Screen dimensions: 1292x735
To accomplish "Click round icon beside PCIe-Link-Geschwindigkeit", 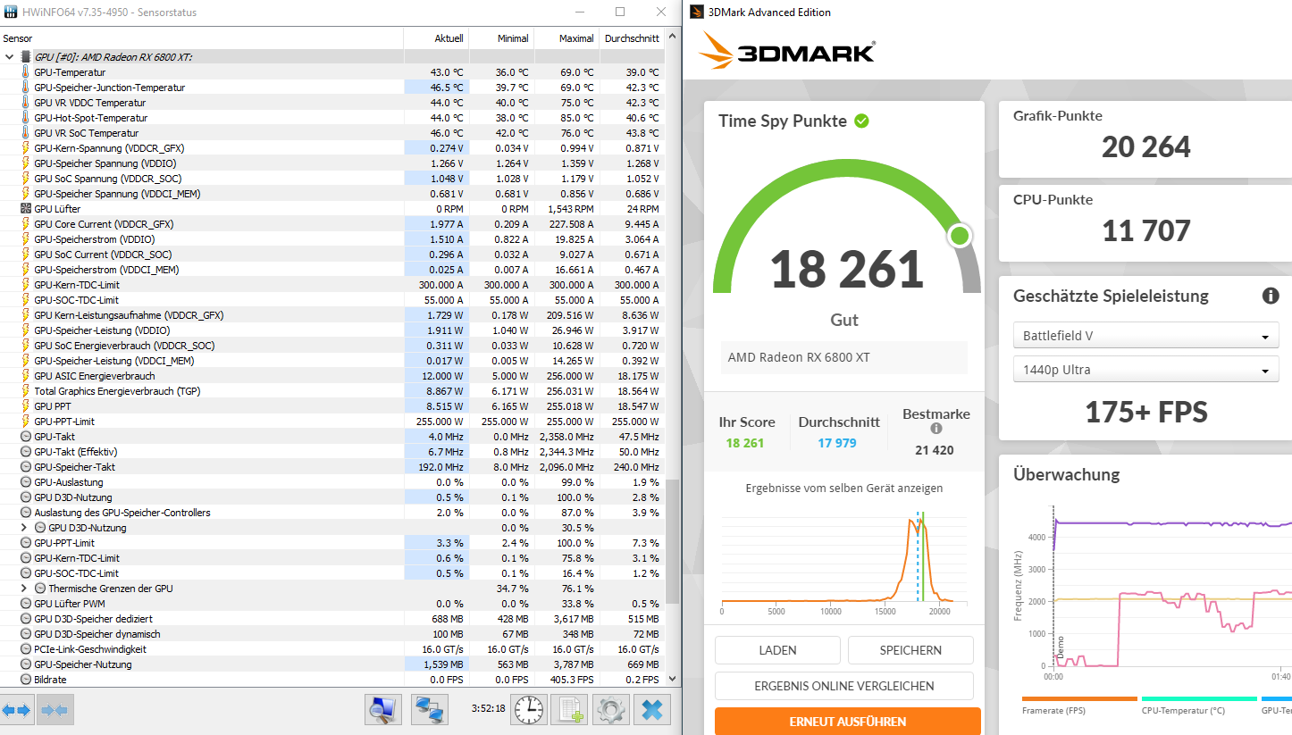I will coord(25,649).
